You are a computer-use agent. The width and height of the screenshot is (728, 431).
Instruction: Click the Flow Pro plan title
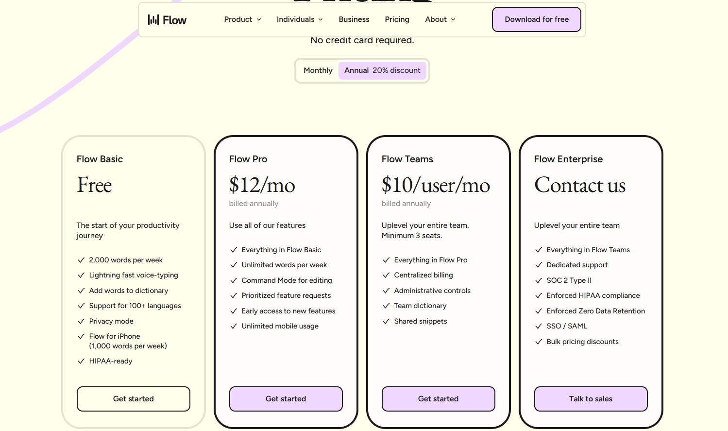click(248, 159)
